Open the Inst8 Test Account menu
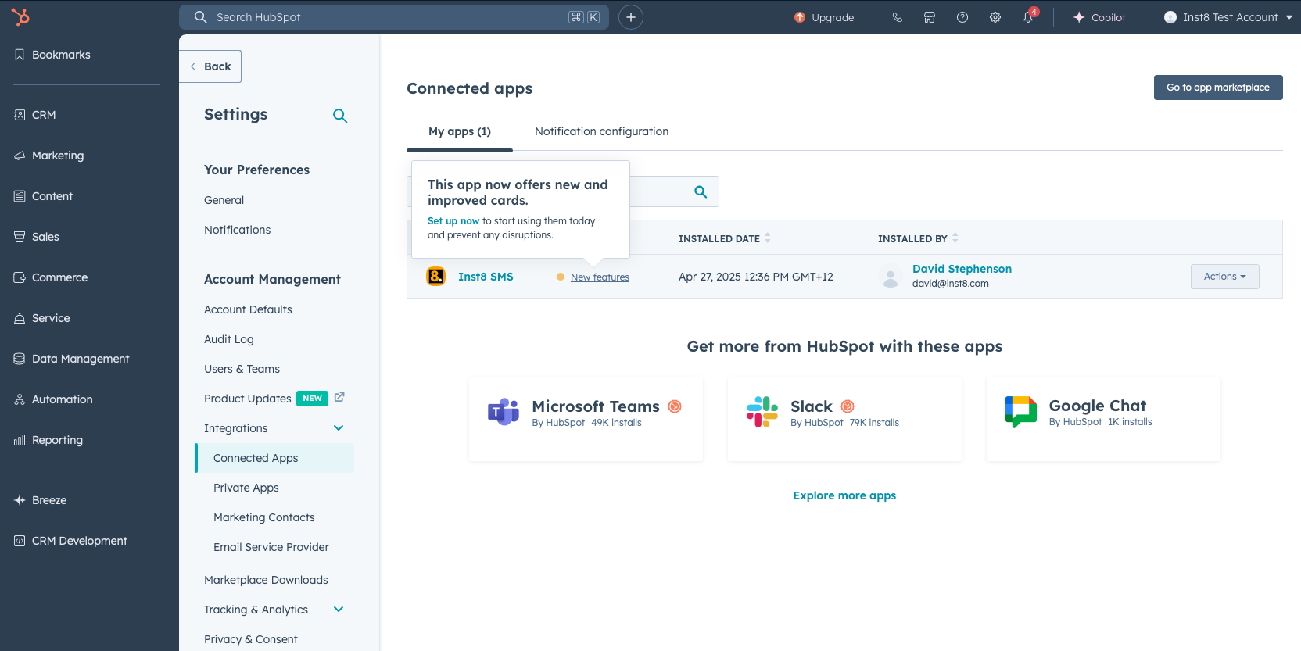This screenshot has width=1301, height=651. (x=1228, y=17)
